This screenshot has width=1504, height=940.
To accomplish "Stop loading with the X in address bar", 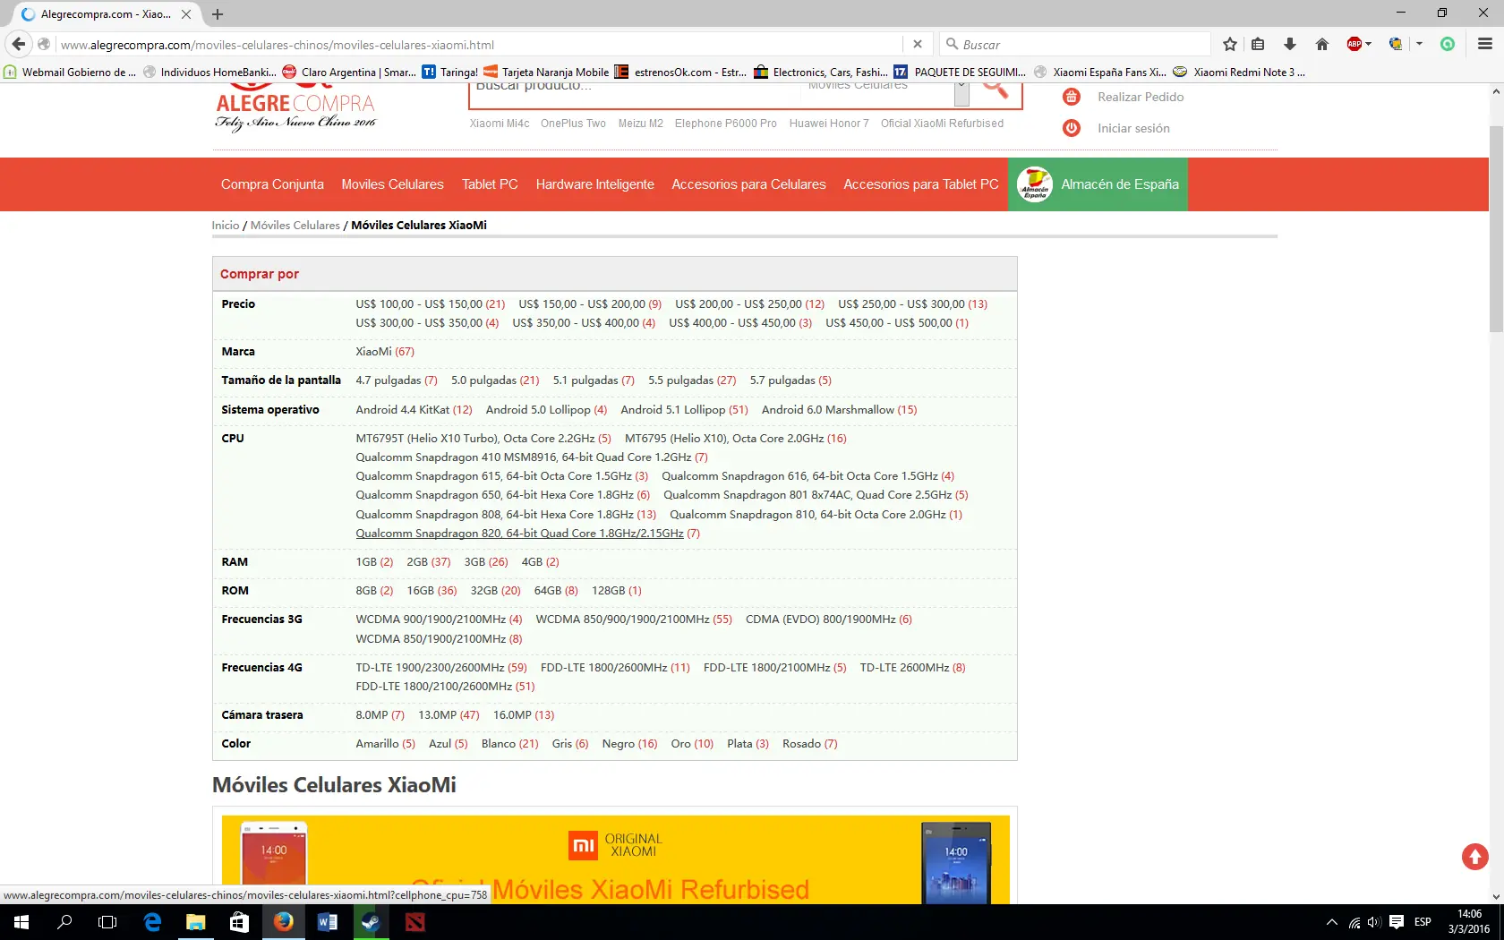I will pyautogui.click(x=918, y=44).
